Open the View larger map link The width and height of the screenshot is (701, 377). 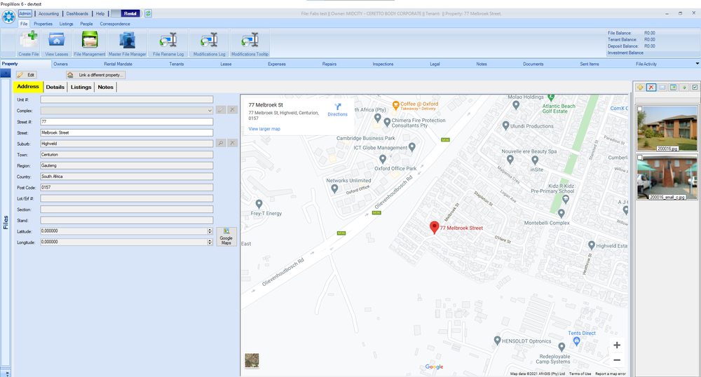(x=264, y=129)
